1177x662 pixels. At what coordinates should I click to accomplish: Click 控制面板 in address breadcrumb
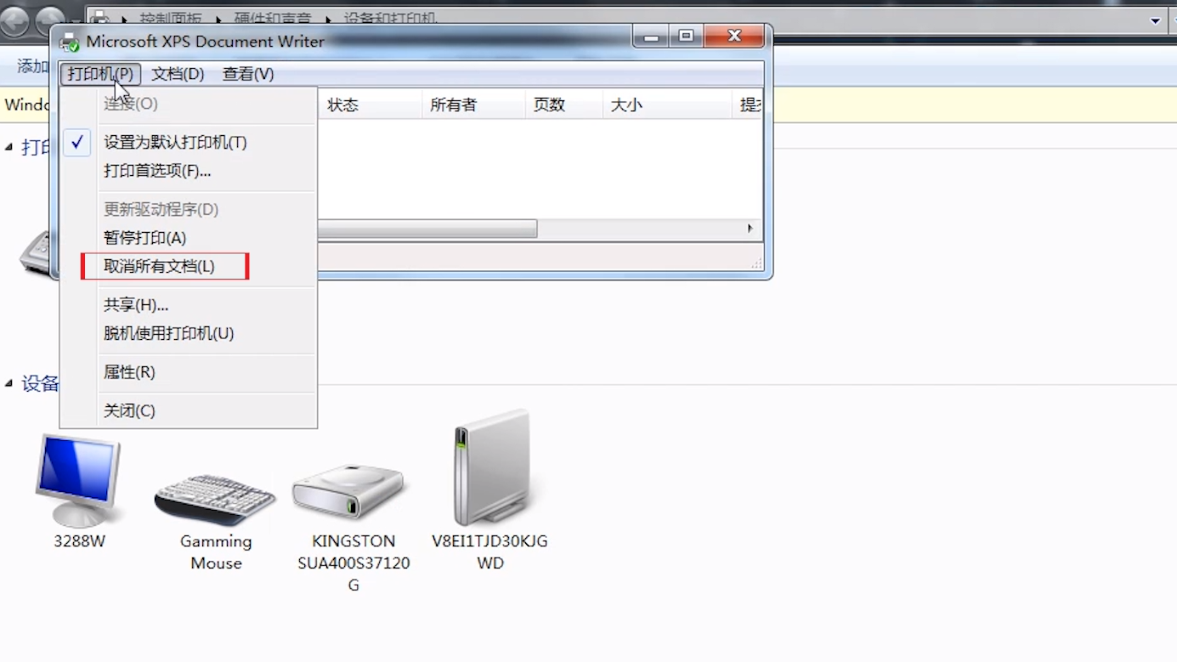170,18
